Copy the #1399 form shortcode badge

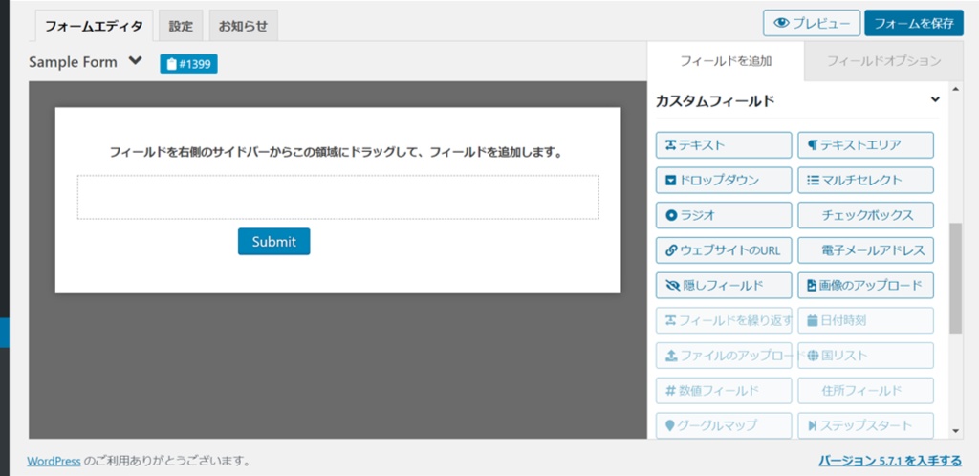[x=188, y=64]
